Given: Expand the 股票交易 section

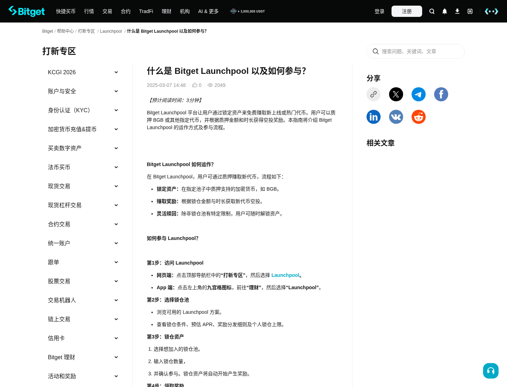Looking at the screenshot, I should point(83,281).
